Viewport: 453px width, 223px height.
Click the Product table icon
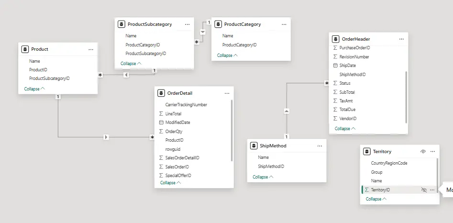(x=25, y=49)
